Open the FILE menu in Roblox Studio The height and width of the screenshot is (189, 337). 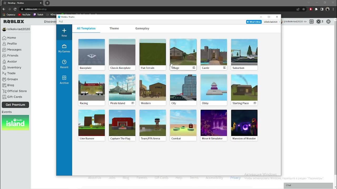coord(61,22)
